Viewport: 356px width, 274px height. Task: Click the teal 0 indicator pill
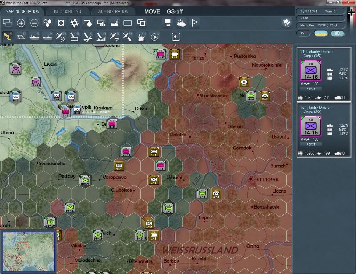coord(338,33)
